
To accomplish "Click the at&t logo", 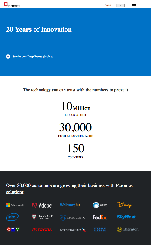I will point(100,205).
